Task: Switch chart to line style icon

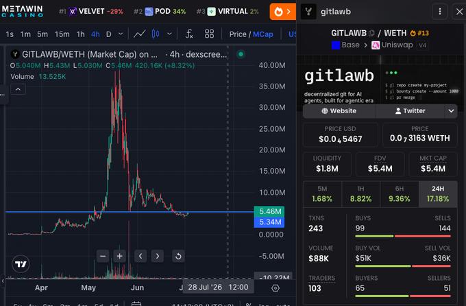Action: coord(139,34)
